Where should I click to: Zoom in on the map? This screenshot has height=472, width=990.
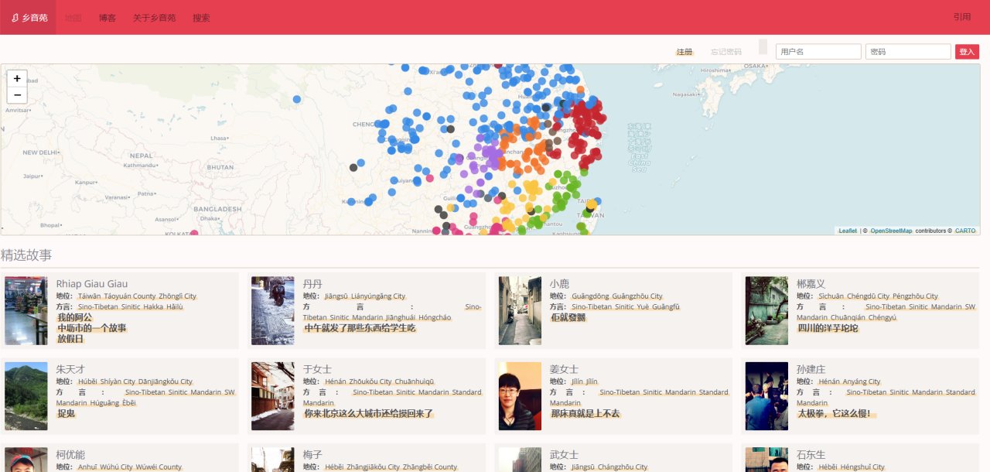[x=17, y=78]
